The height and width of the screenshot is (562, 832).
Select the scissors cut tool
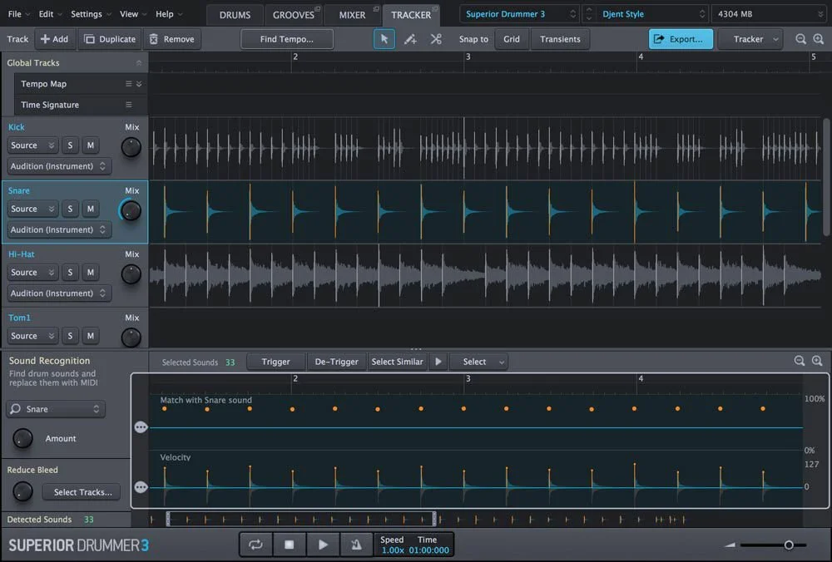436,39
